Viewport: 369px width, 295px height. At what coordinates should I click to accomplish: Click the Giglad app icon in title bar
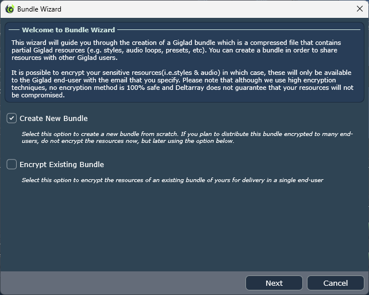(x=10, y=9)
